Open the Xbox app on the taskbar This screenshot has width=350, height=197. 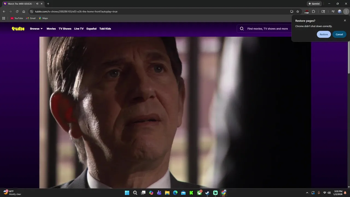point(199,193)
